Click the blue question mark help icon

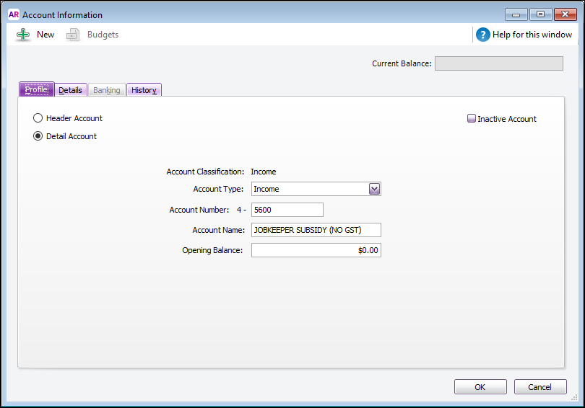click(x=482, y=35)
